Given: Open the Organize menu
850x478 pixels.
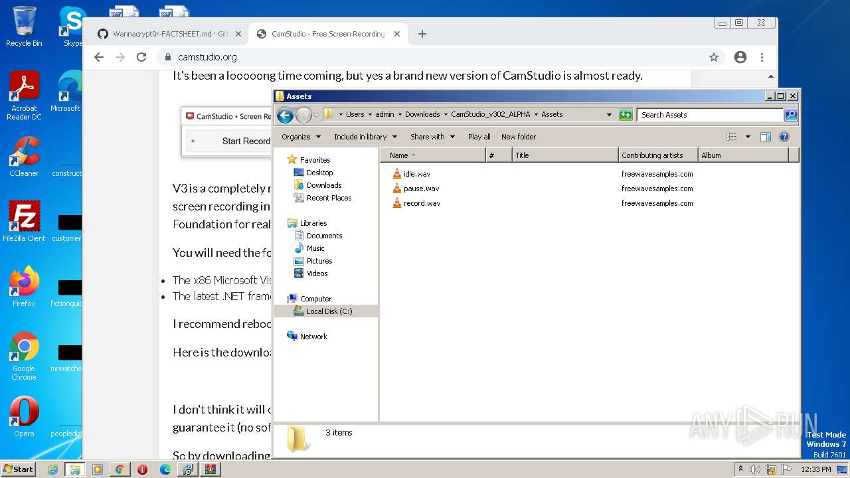Looking at the screenshot, I should click(301, 137).
